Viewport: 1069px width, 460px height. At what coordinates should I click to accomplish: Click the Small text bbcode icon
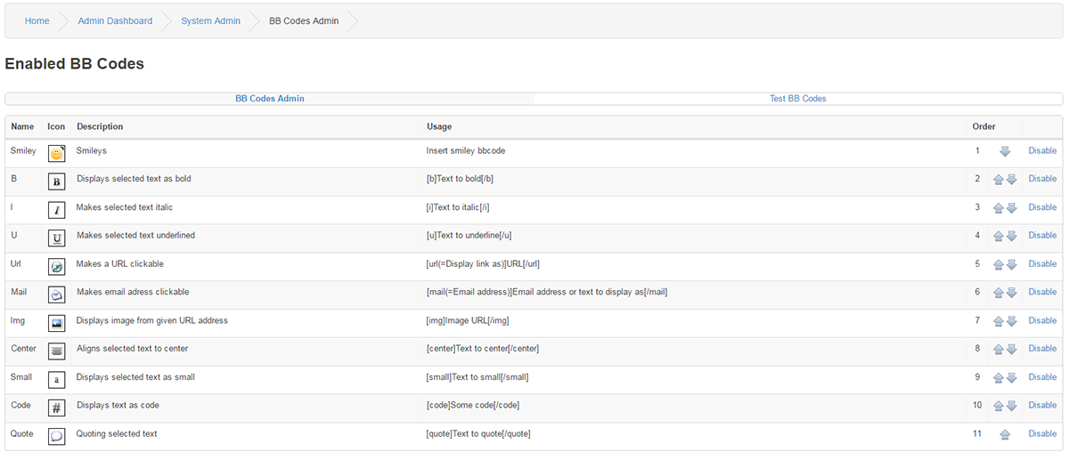(56, 380)
